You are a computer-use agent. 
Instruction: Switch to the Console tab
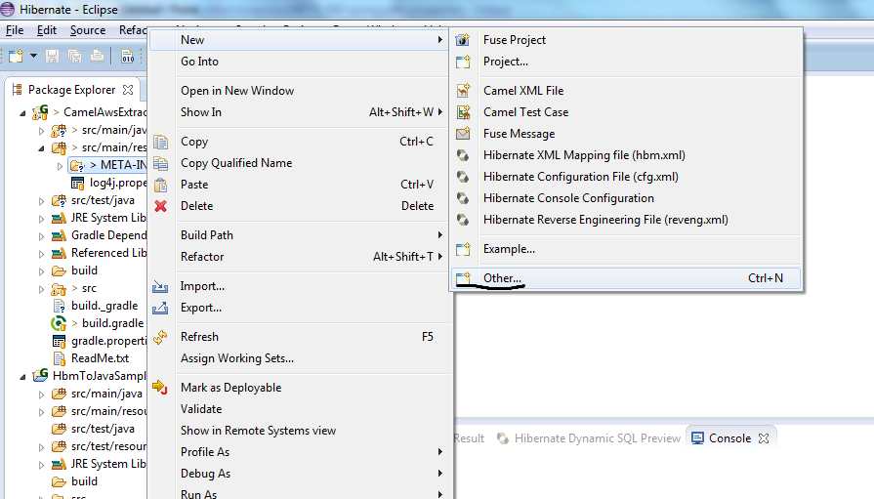729,438
